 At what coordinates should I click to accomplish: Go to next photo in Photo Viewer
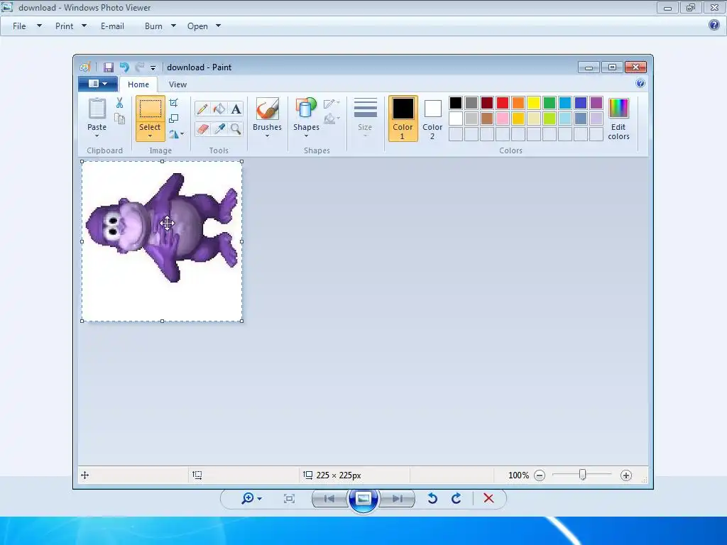[397, 499]
